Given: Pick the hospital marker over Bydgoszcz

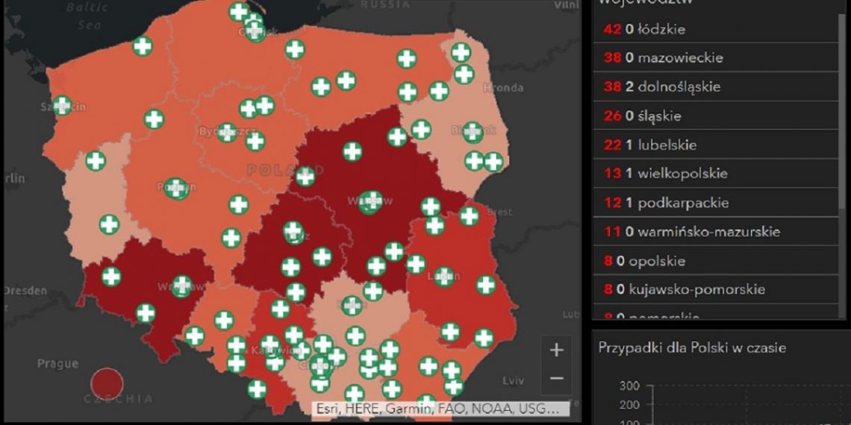Looking at the screenshot, I should tap(227, 132).
